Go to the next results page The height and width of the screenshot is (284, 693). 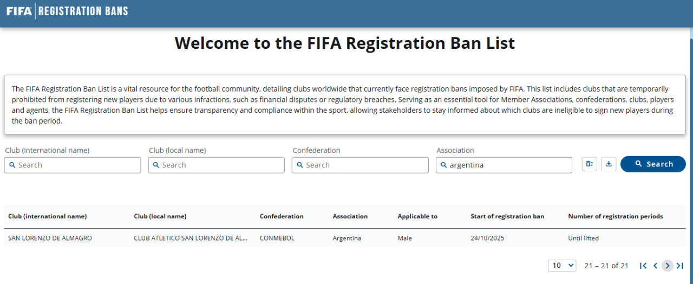(x=668, y=266)
